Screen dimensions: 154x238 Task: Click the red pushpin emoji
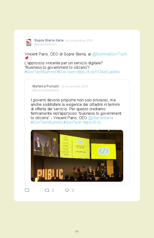pos(27,58)
